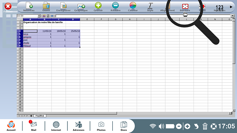The width and height of the screenshot is (237, 133).
Task: Save the spreadsheet with Enregistrer
Action: (63, 7)
